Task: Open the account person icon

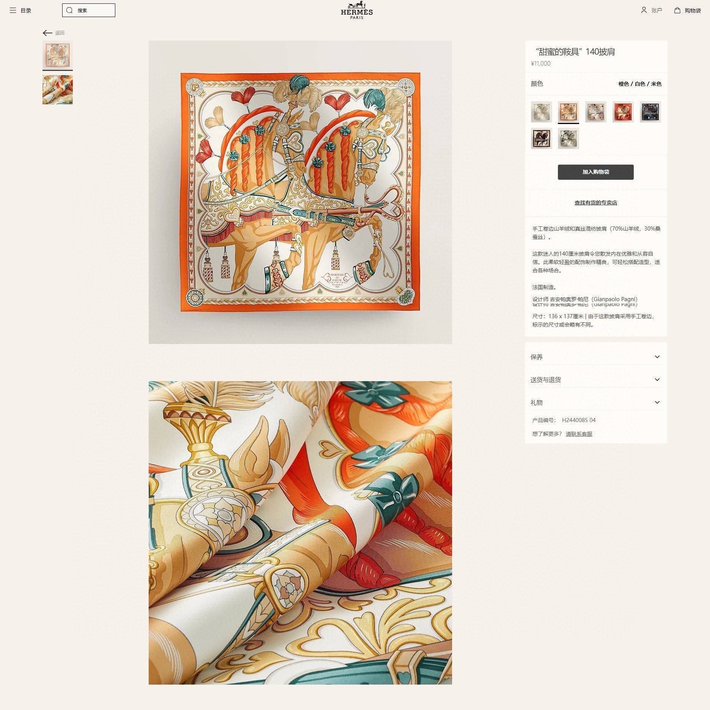Action: 644,10
